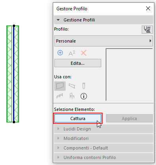Viewport: 156px width, 165px height.
Task: Toggle the Column use-with icon
Action: coord(84,86)
